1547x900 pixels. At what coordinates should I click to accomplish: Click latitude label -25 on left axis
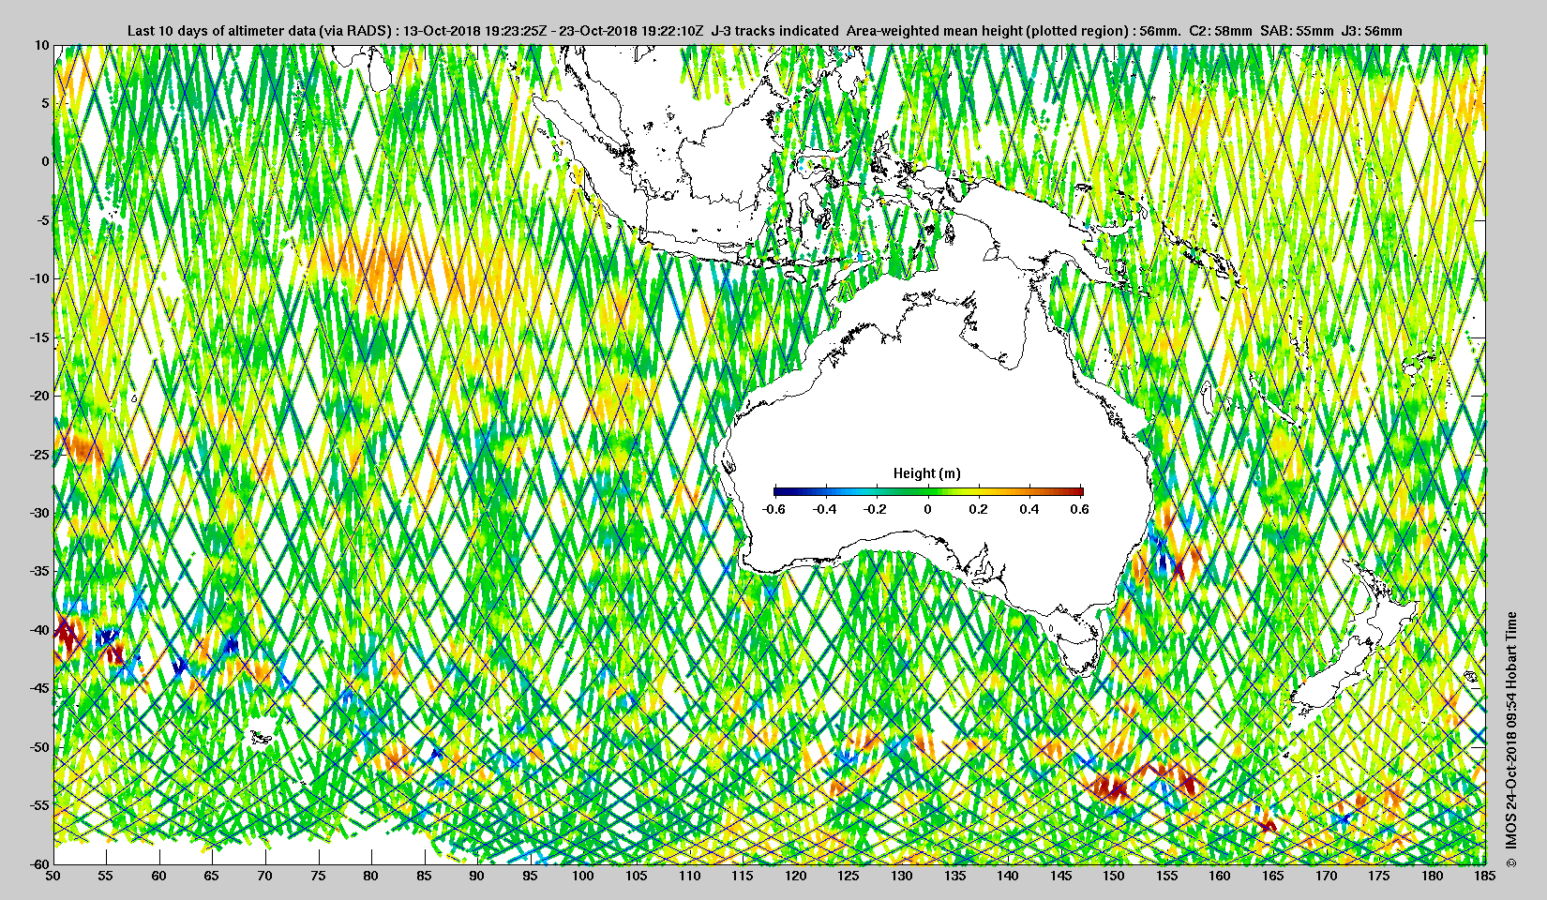[x=38, y=454]
